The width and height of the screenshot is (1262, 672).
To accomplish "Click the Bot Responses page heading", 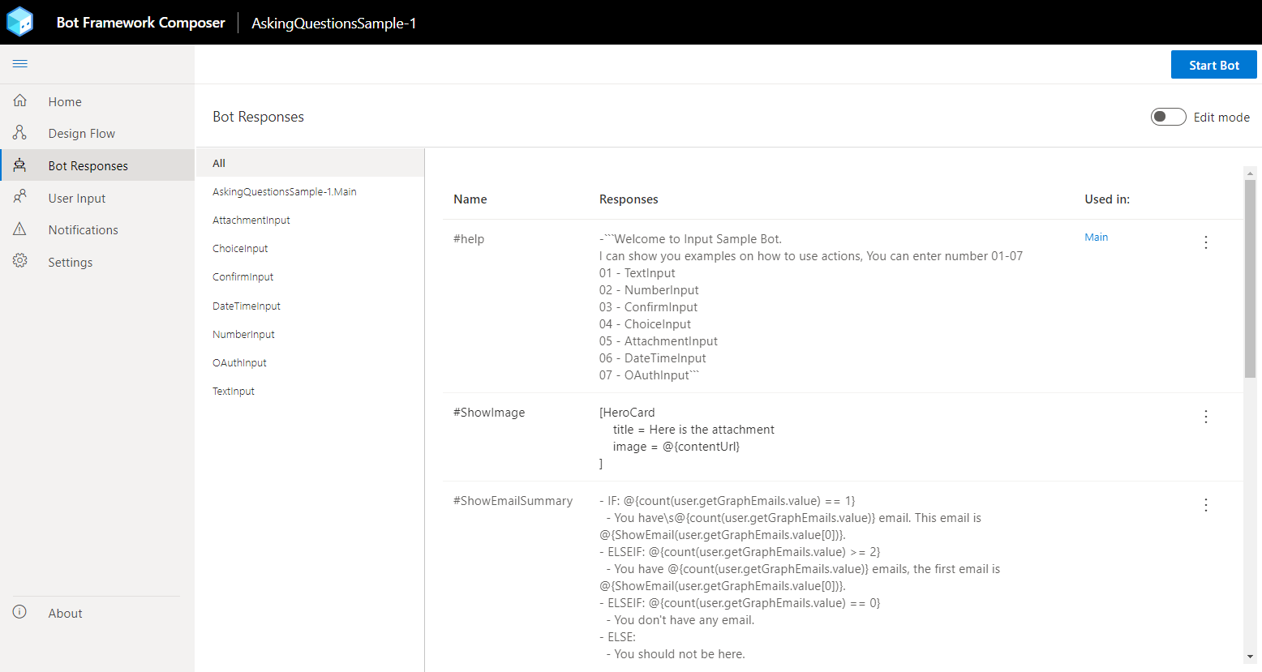I will coord(258,116).
